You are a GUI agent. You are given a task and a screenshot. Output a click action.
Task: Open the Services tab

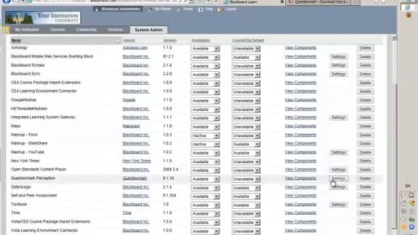[x=116, y=29]
